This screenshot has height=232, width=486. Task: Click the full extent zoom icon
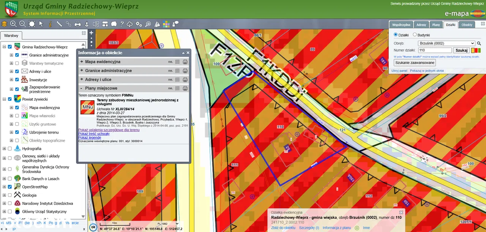32,24
